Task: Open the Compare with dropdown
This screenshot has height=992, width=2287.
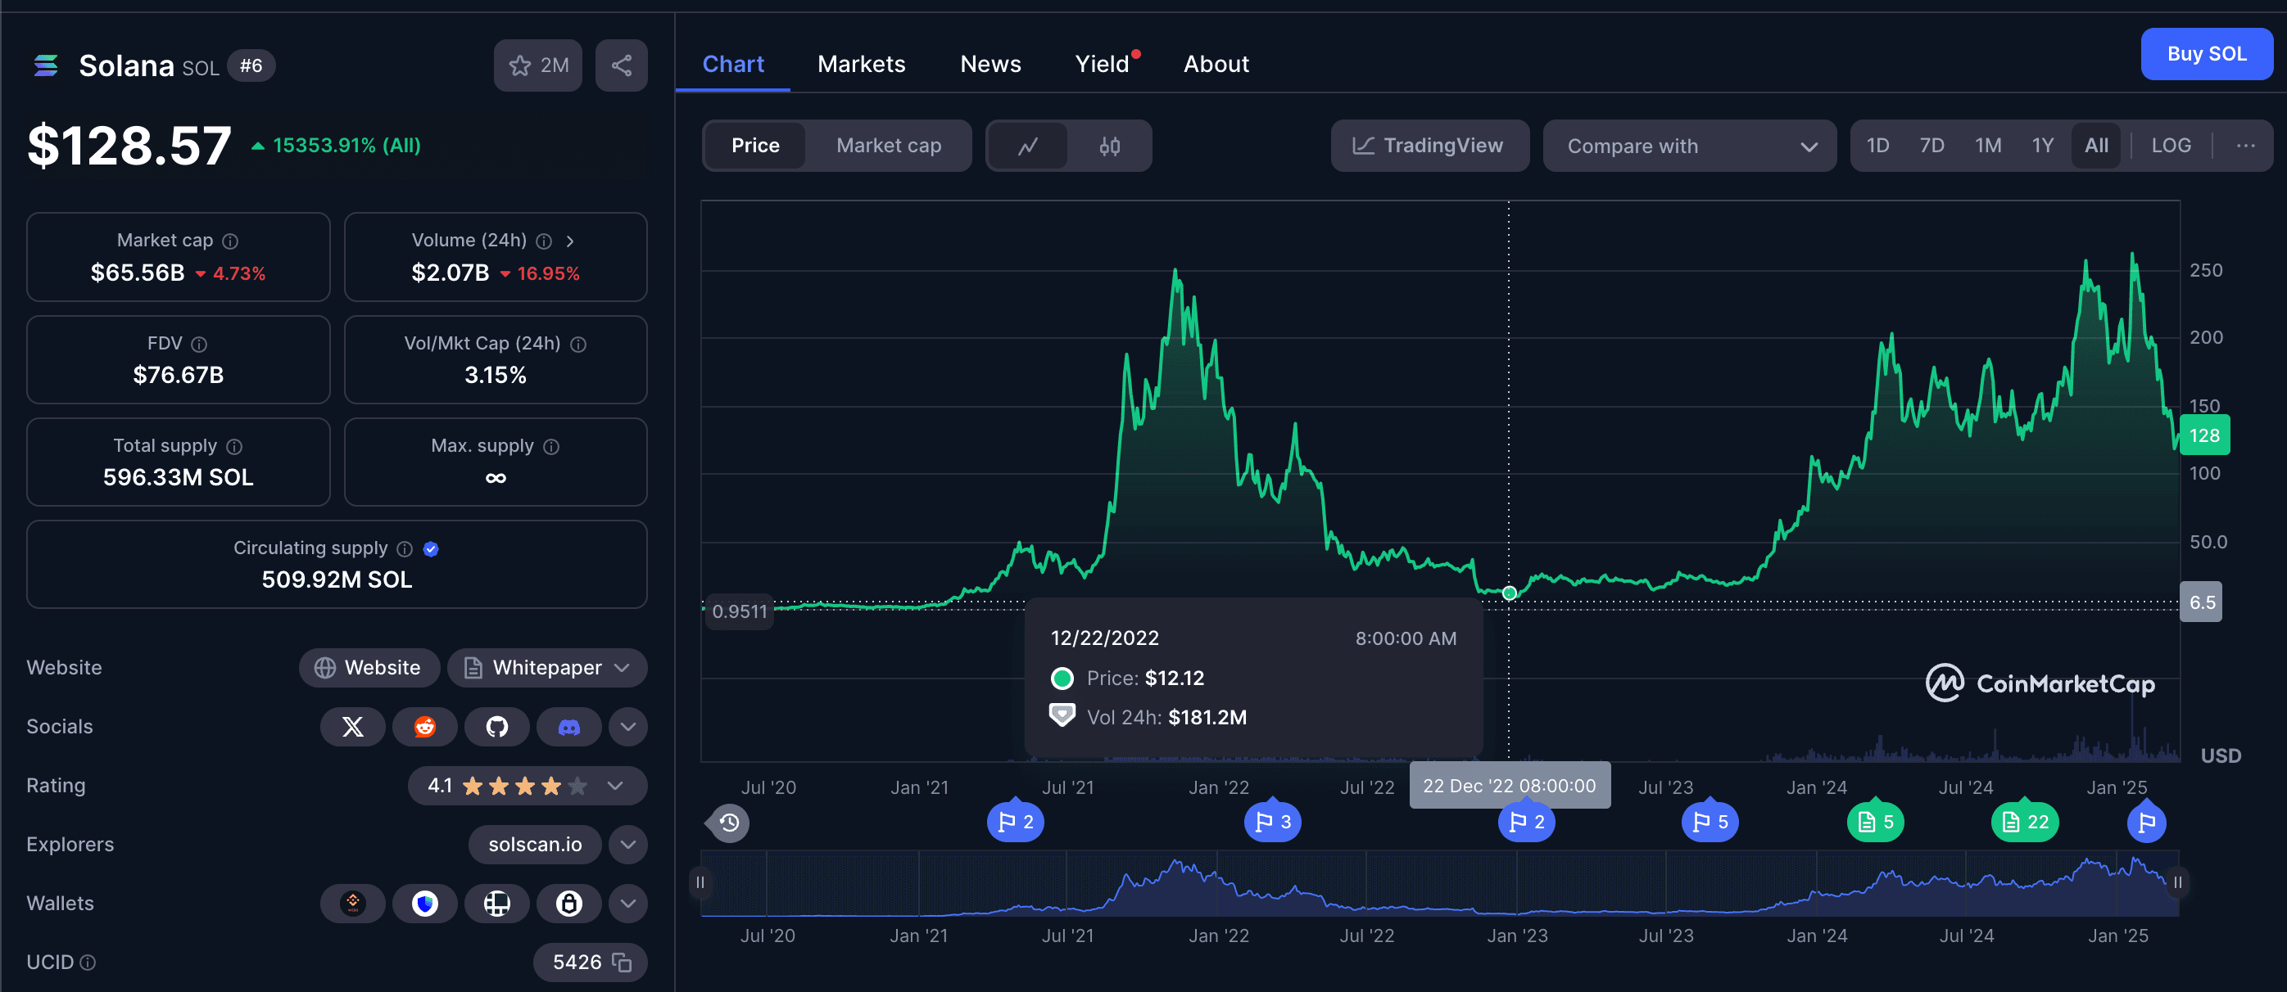Action: pyautogui.click(x=1688, y=146)
